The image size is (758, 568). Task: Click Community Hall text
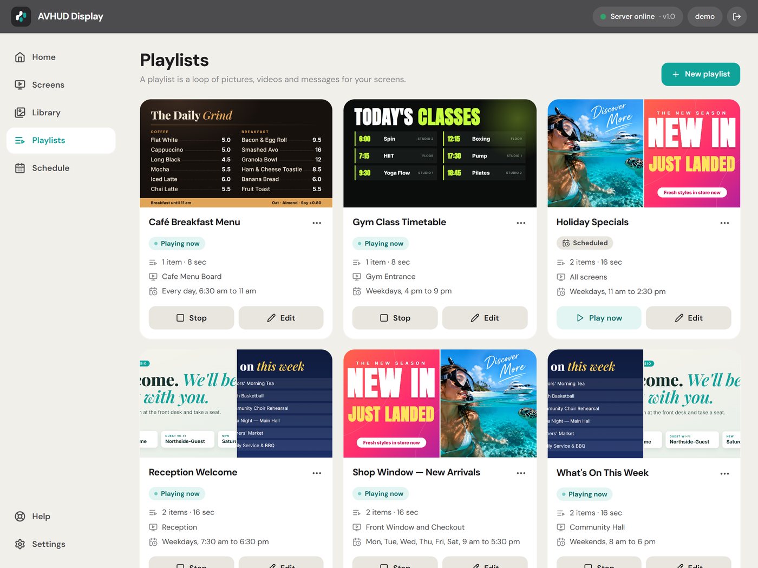597,527
